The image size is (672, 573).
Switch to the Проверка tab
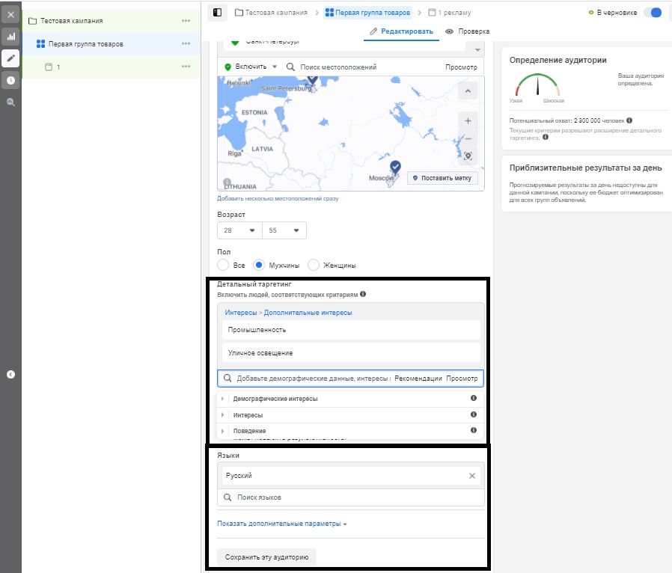pyautogui.click(x=467, y=31)
